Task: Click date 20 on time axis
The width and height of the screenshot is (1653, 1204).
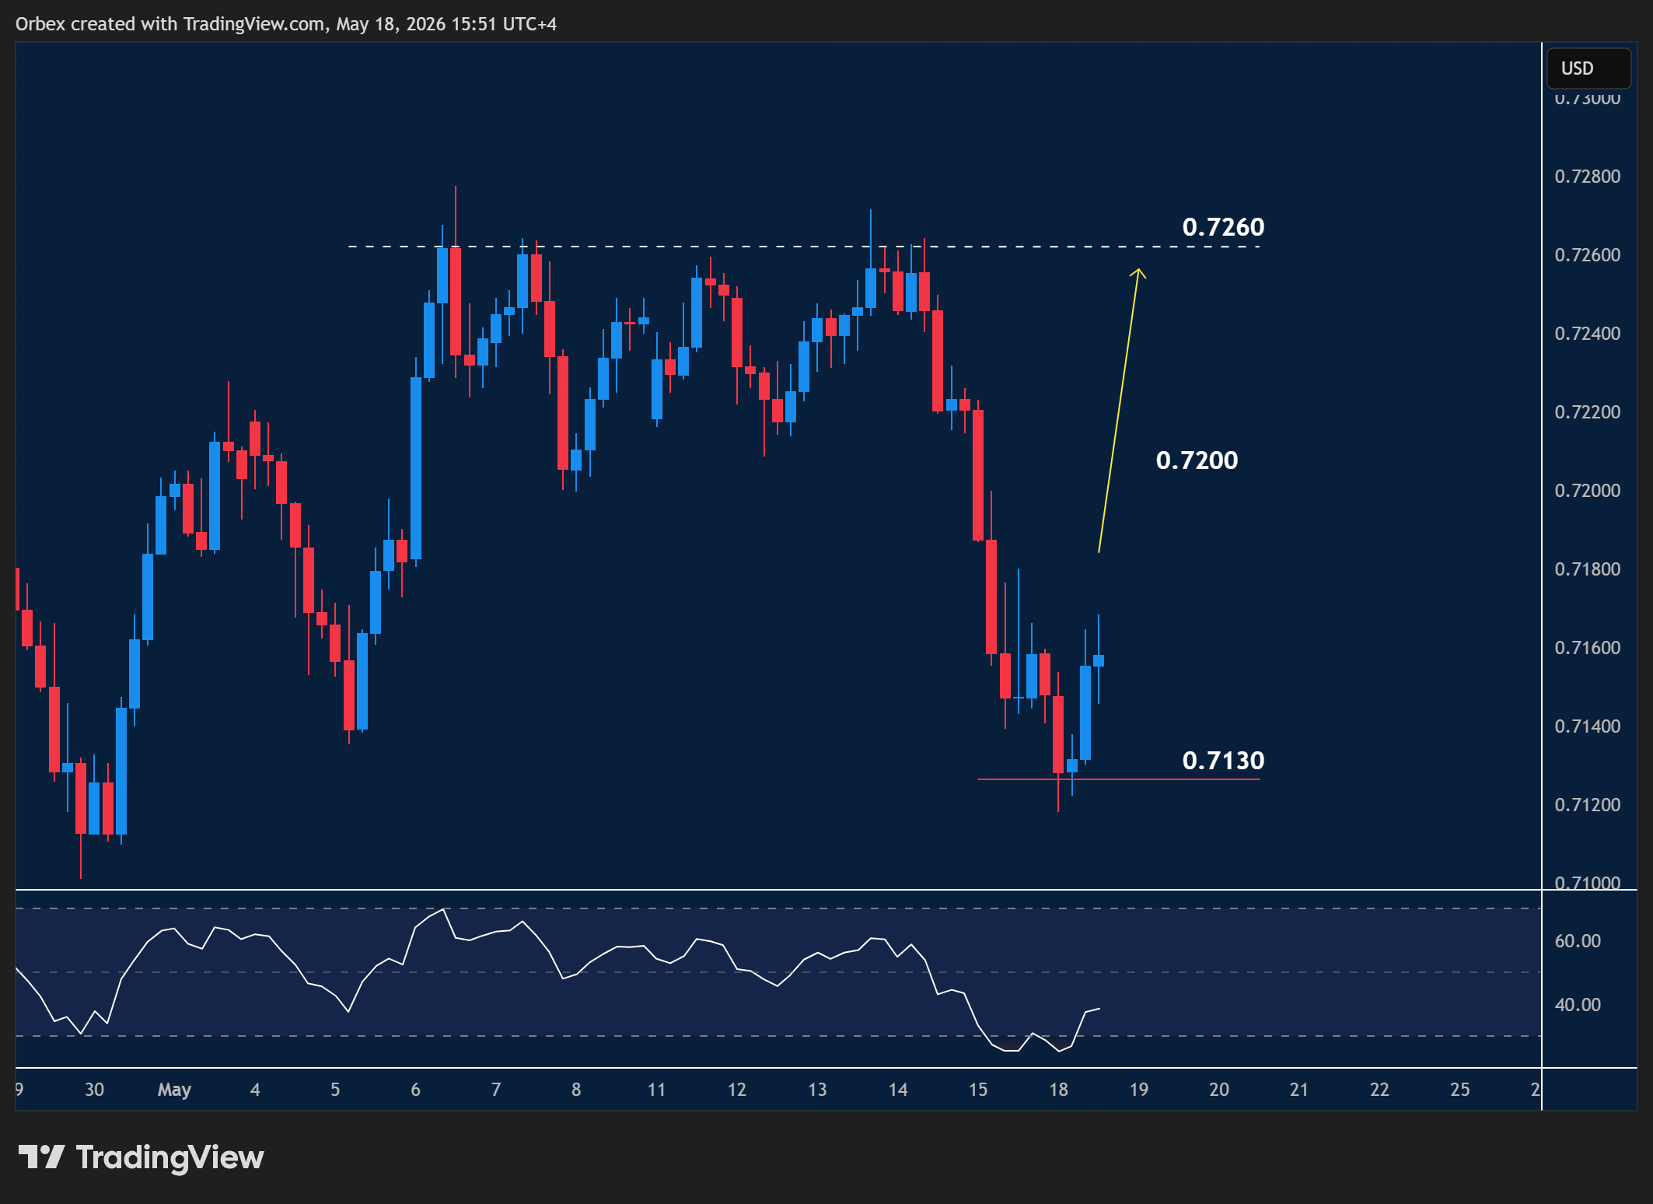Action: pyautogui.click(x=1219, y=1090)
